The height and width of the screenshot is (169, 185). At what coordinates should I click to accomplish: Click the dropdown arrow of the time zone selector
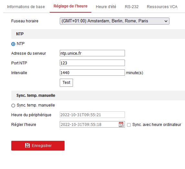click(166, 21)
